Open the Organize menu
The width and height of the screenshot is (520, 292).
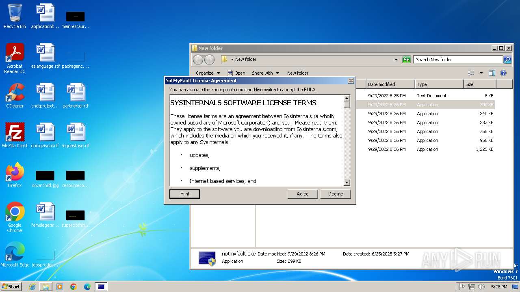click(208, 73)
